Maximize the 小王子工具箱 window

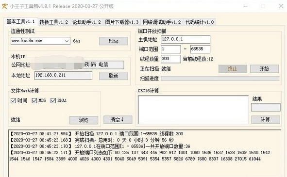coord(263,6)
